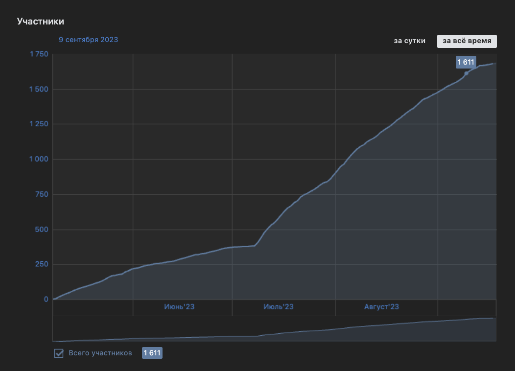Click the highlighted data point on the chart line
Image resolution: width=515 pixels, height=371 pixels.
click(x=466, y=73)
